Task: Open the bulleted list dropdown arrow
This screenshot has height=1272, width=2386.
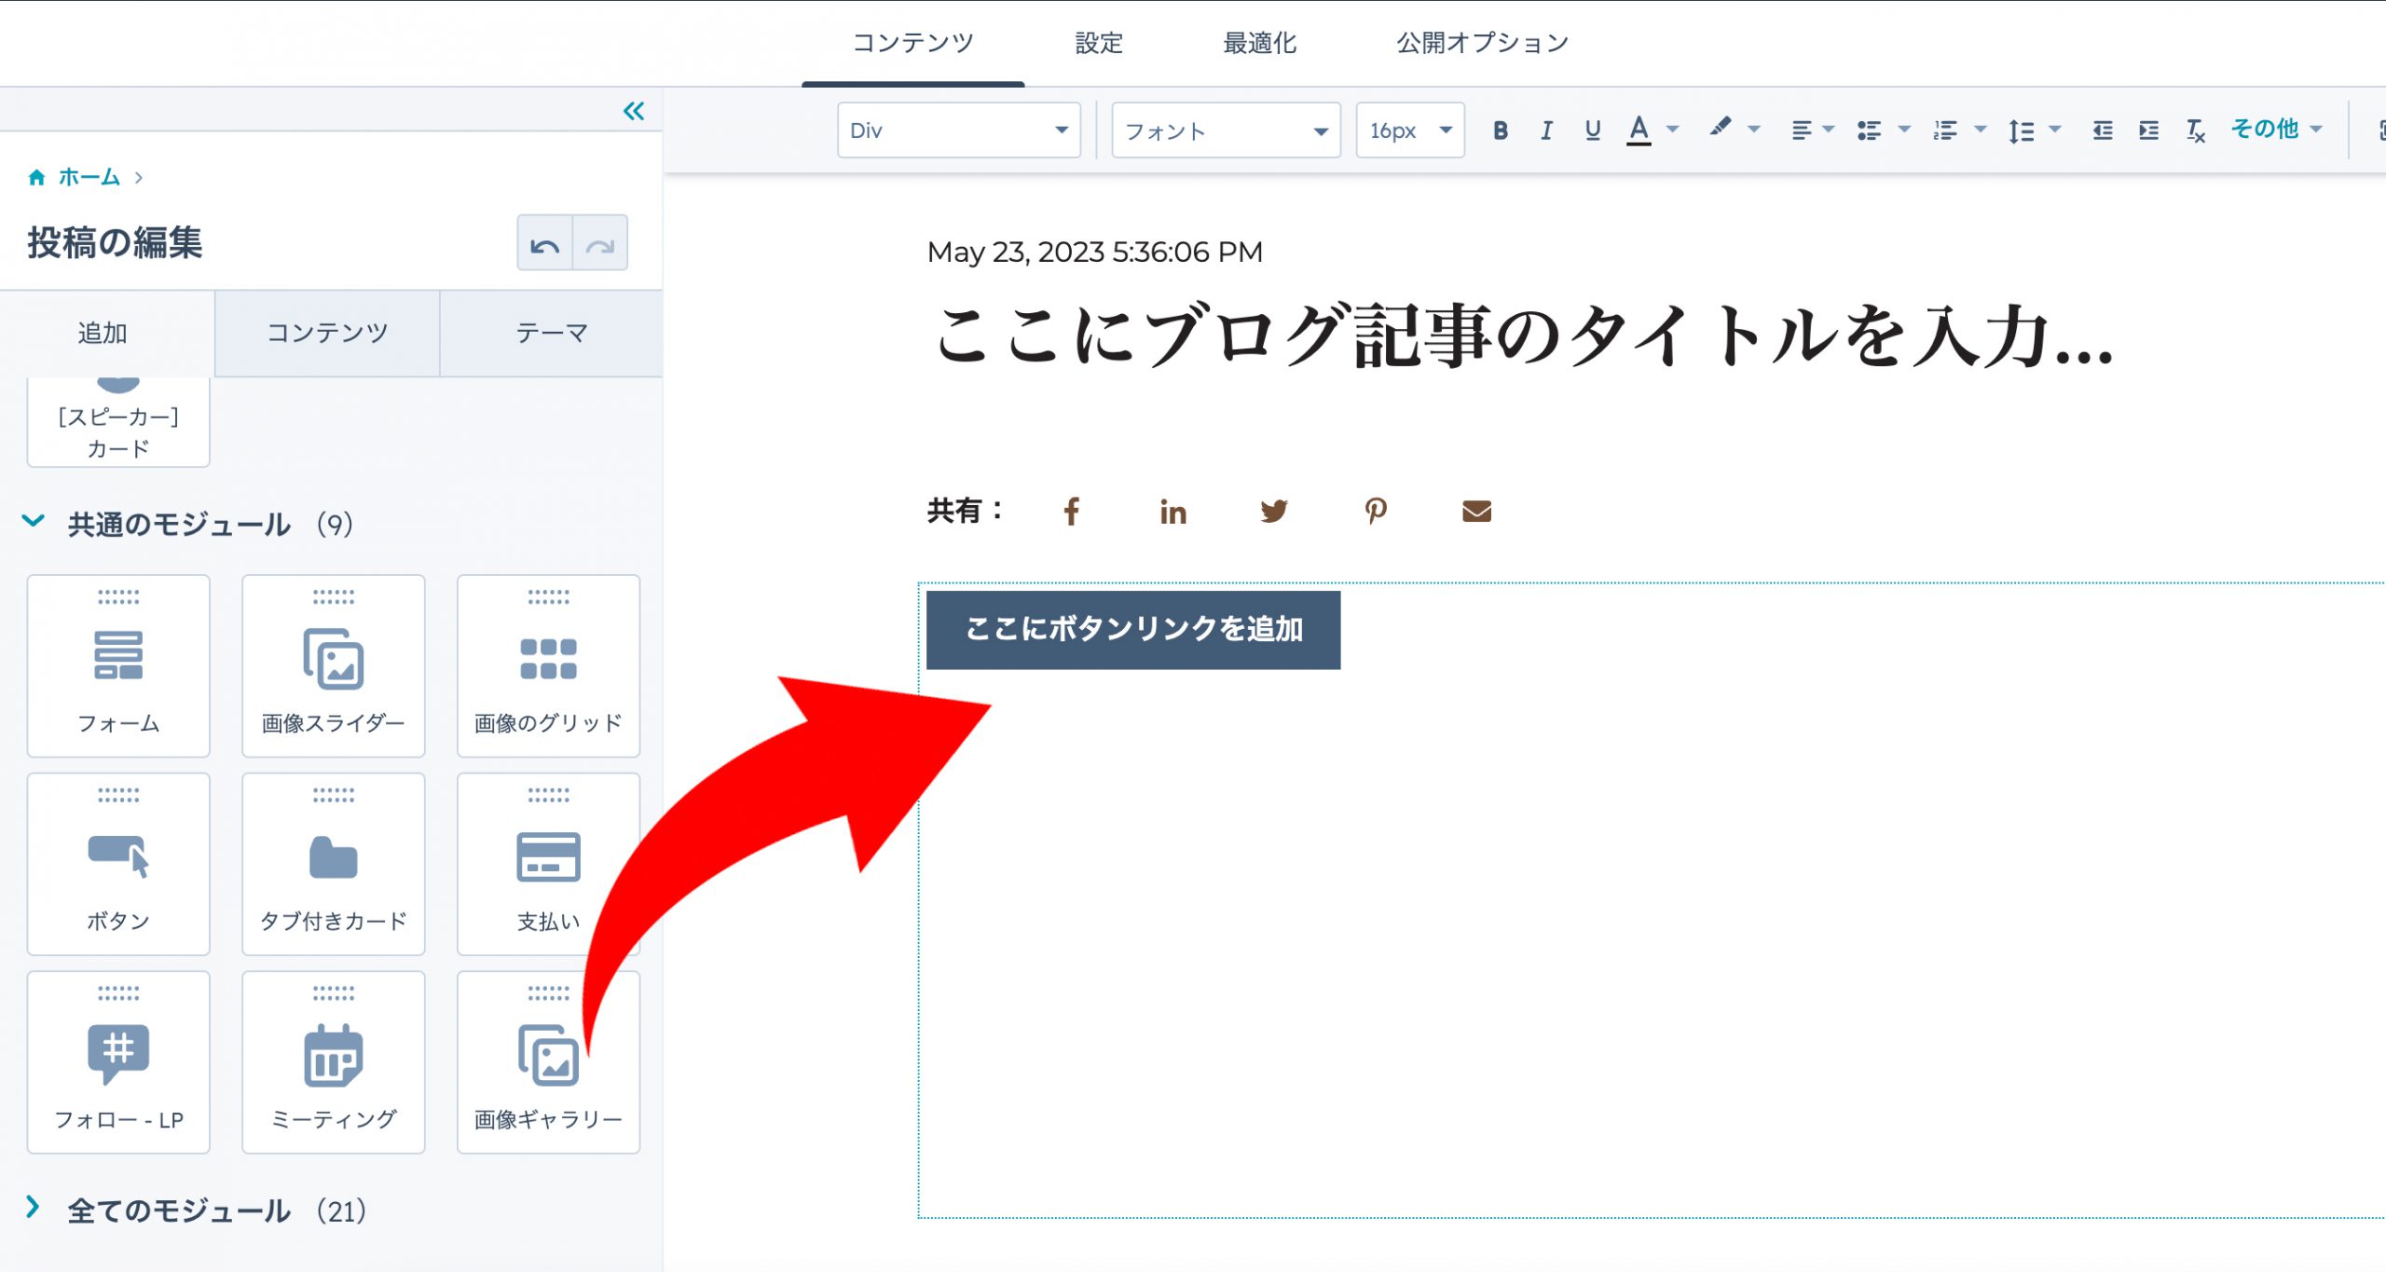Action: 1904,130
